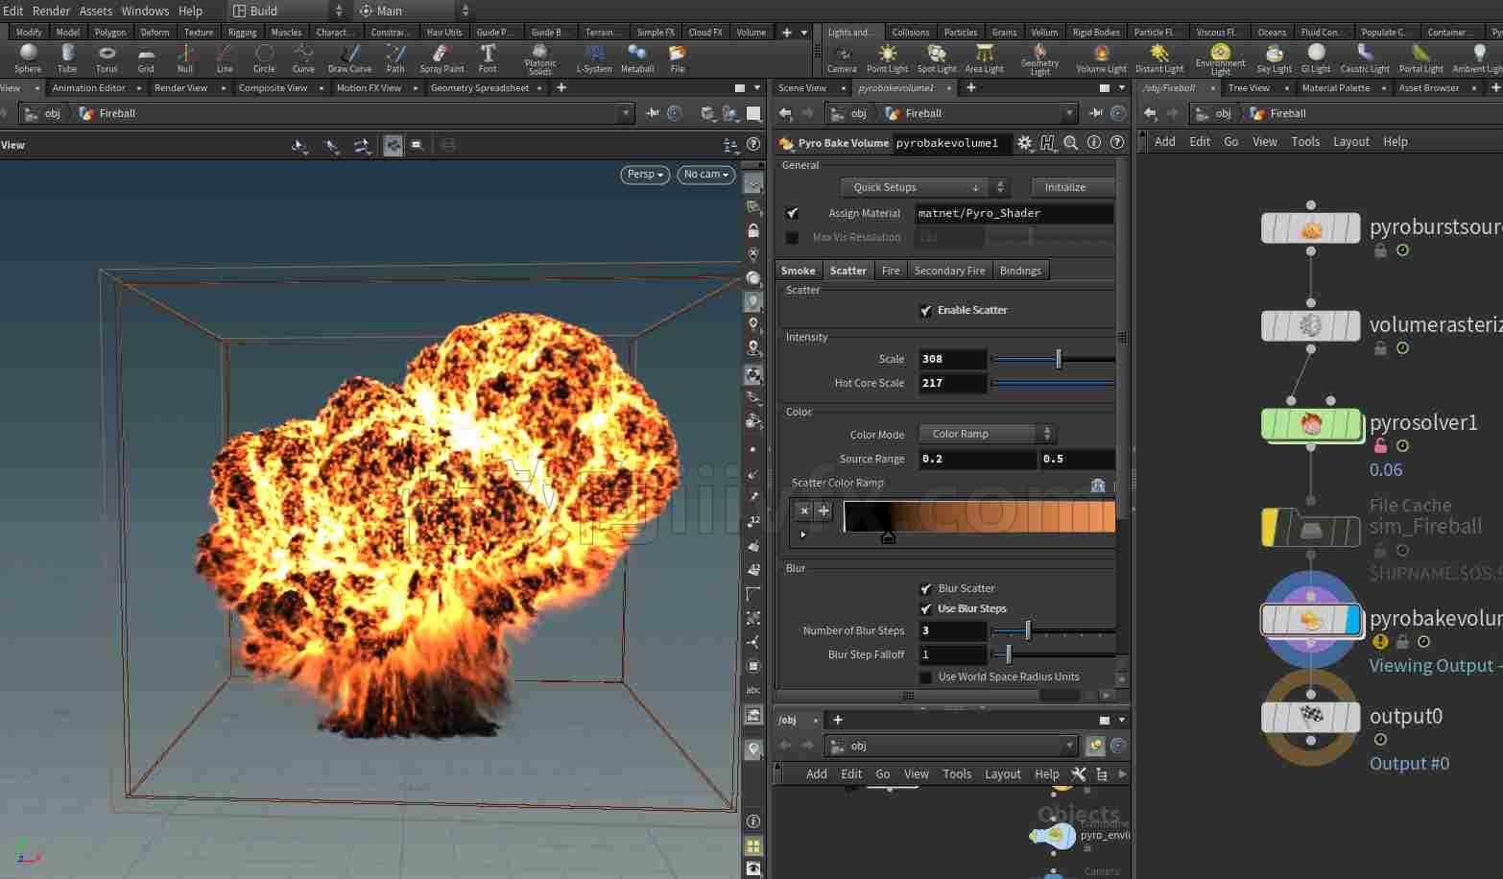Add an Area Light from the shelf
1503x879 pixels.
(x=984, y=59)
